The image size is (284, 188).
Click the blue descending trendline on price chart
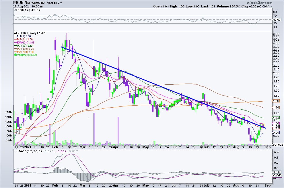164,88
